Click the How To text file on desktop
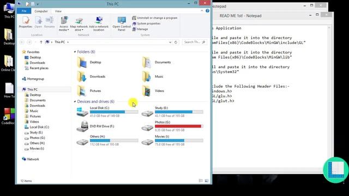This screenshot has height=196, width=349. (x=9, y=90)
